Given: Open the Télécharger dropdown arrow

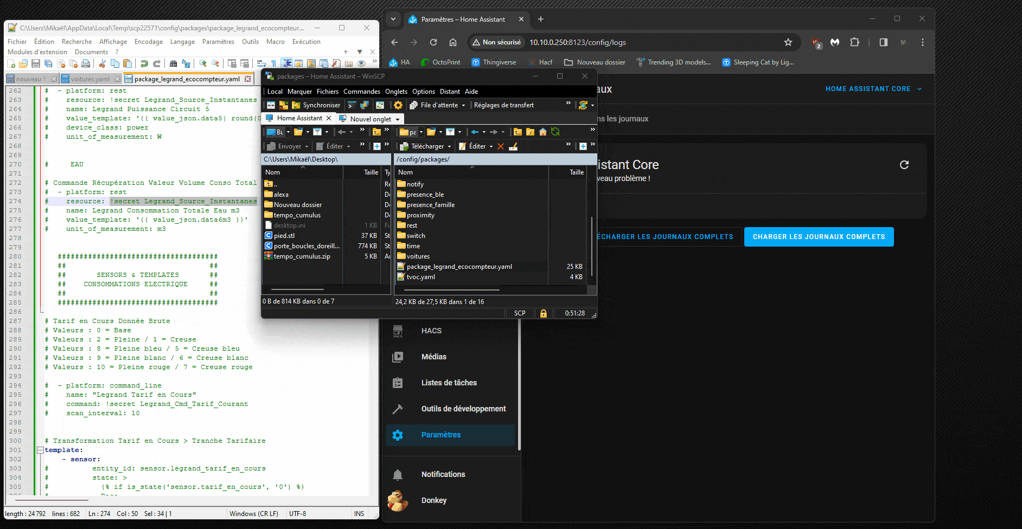Looking at the screenshot, I should (449, 146).
